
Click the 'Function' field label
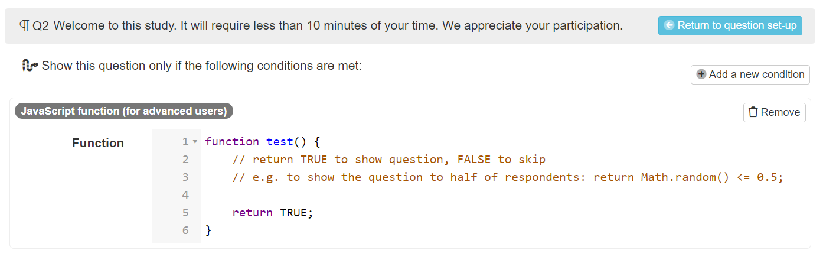click(x=98, y=143)
